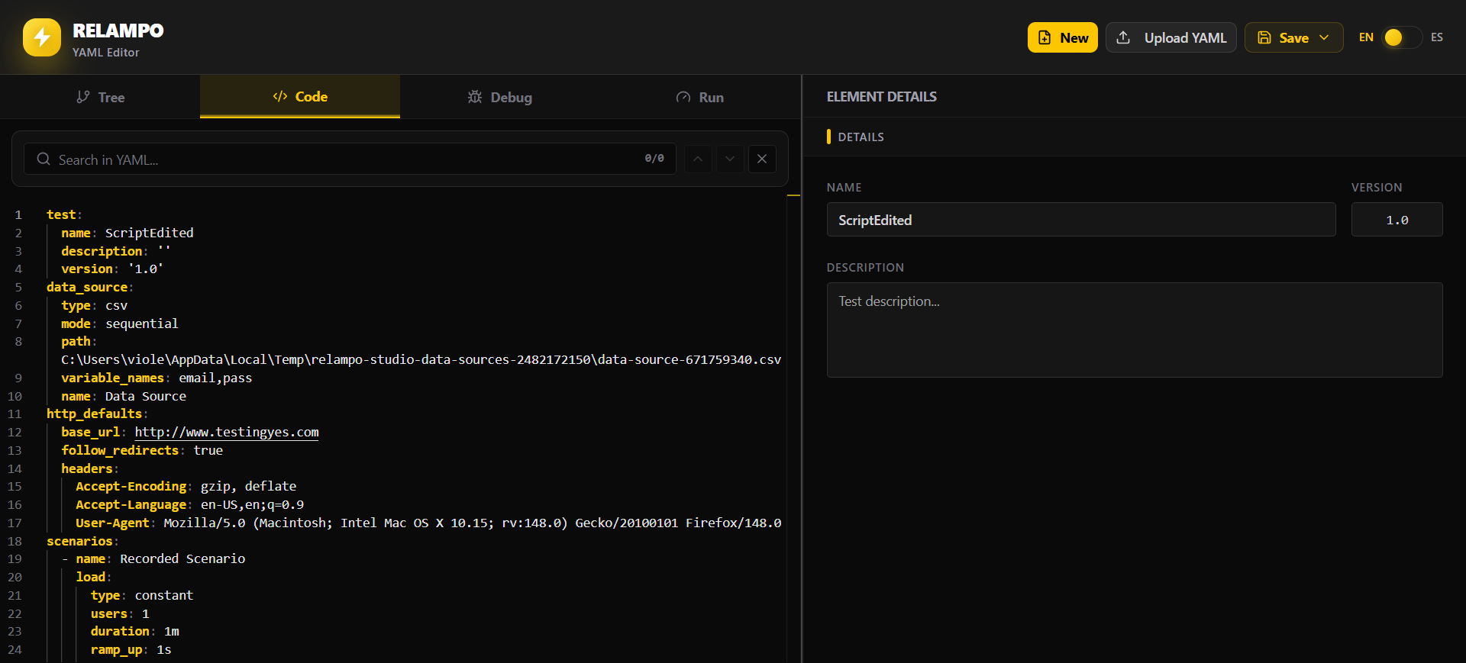Image resolution: width=1466 pixels, height=663 pixels.
Task: Switch to the Code tab
Action: (300, 96)
